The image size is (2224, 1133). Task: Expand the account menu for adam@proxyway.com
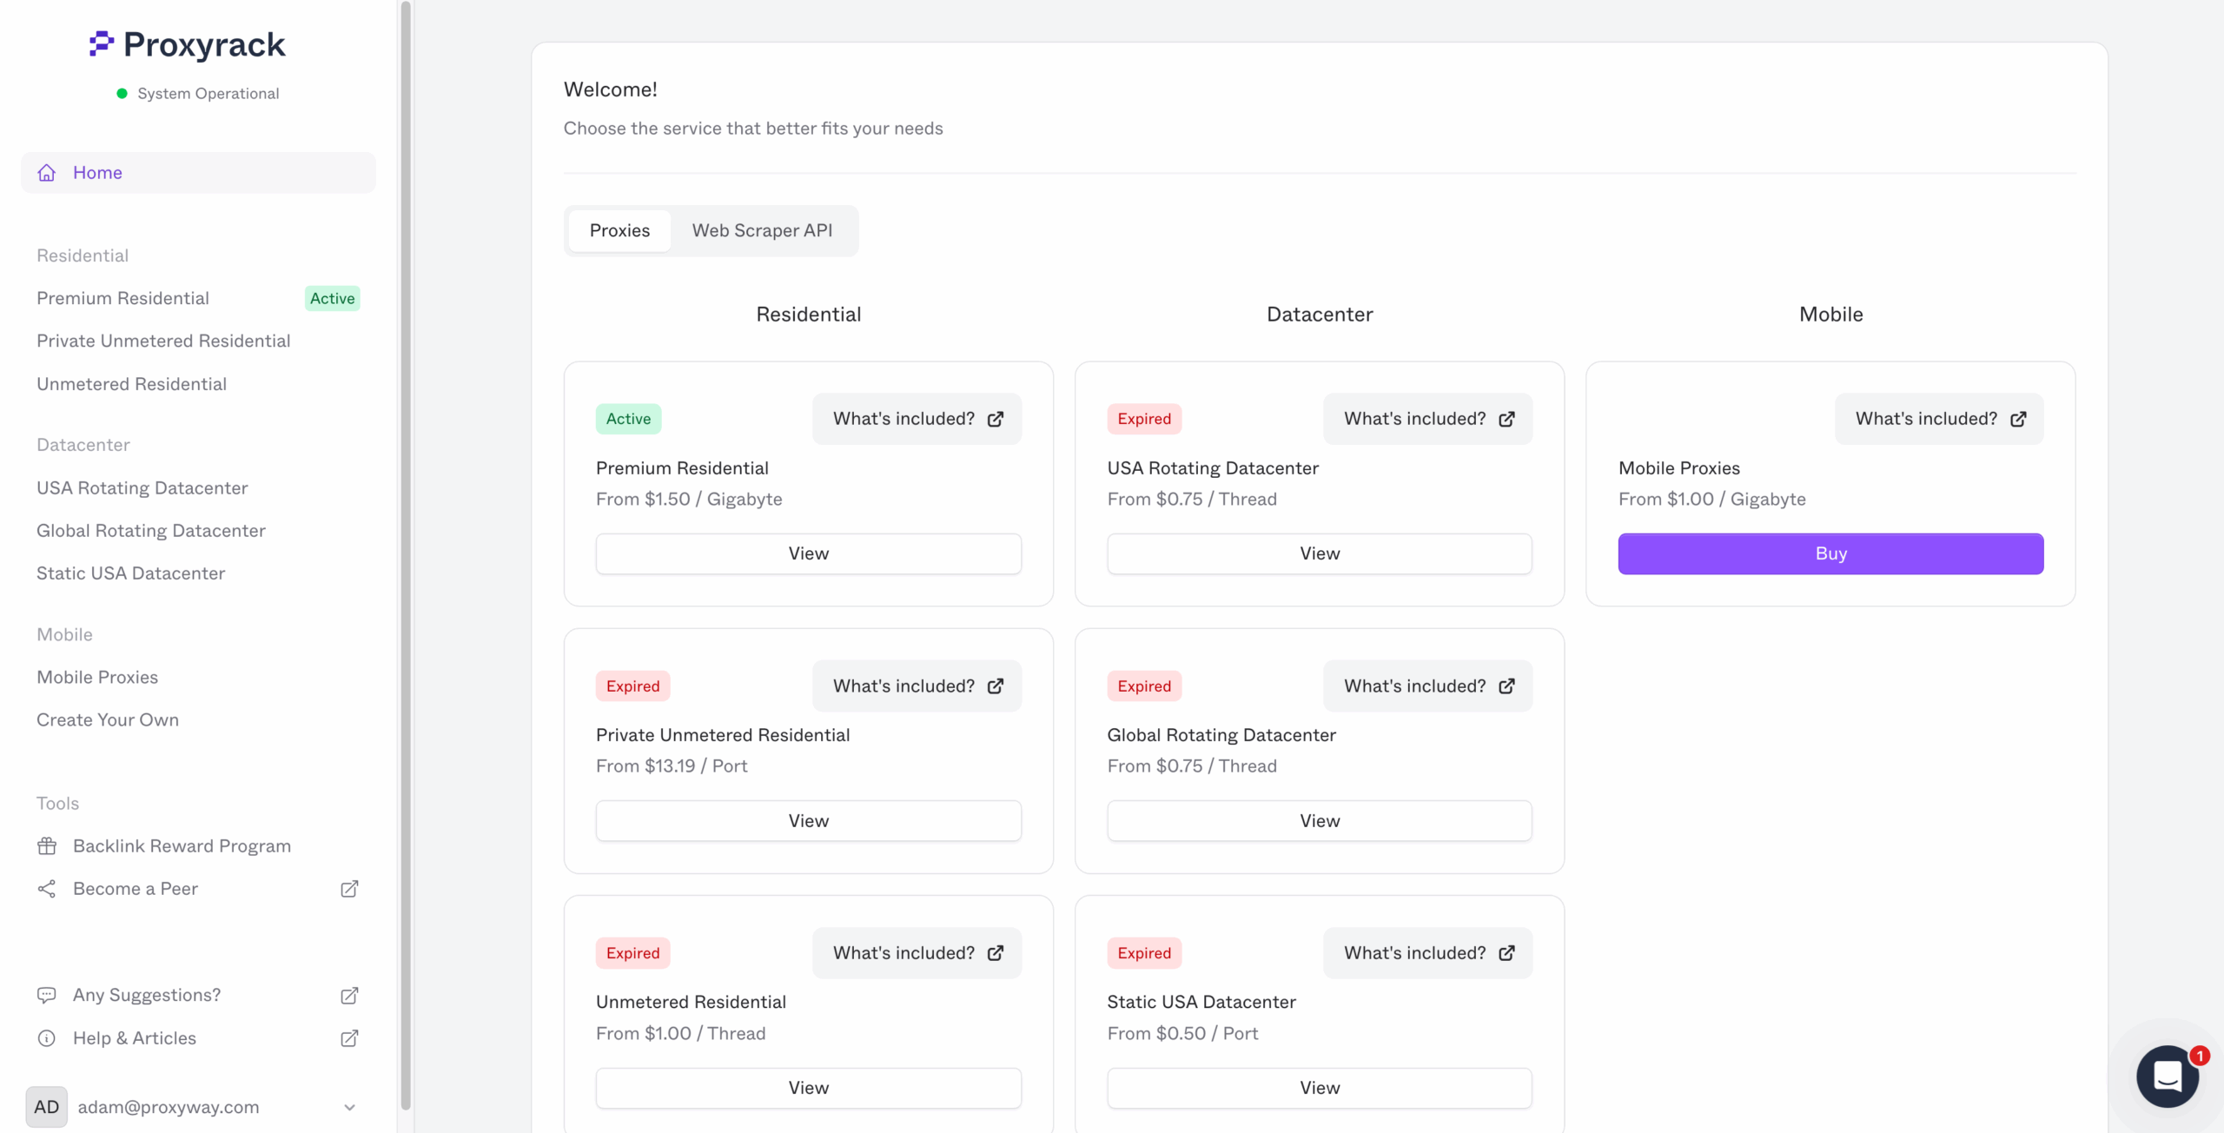pos(350,1106)
